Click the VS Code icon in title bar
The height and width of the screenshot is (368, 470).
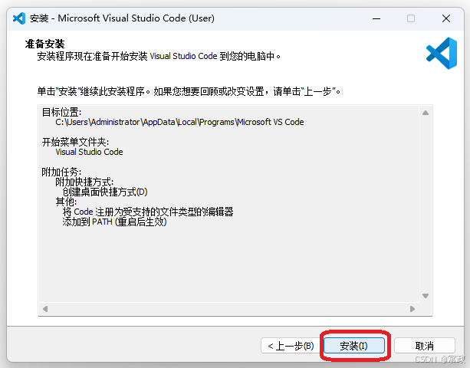[x=19, y=18]
